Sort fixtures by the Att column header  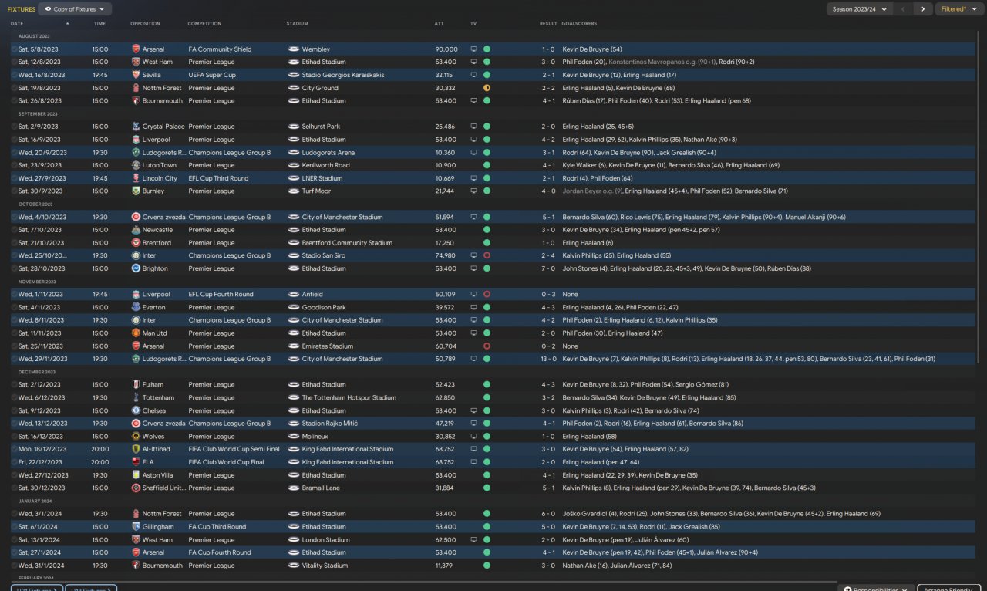(x=439, y=24)
